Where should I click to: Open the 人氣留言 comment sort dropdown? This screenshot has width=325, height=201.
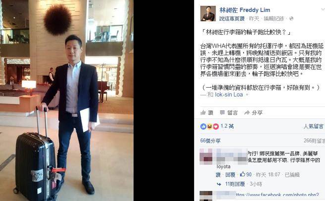(x=314, y=126)
